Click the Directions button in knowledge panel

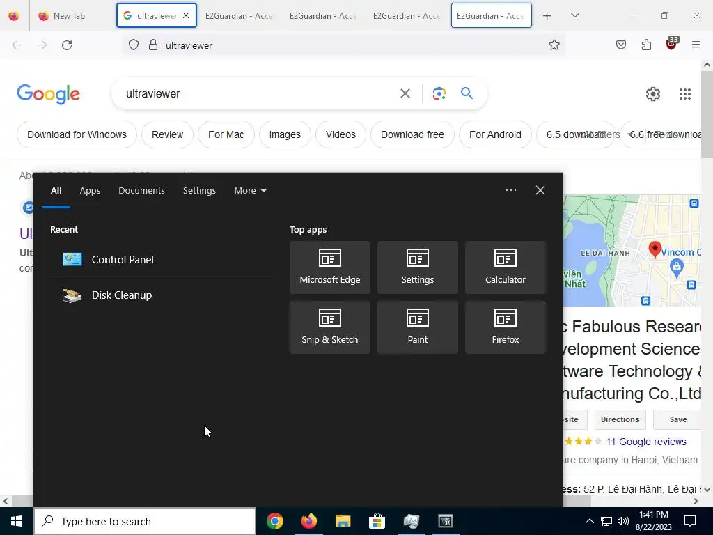coord(620,419)
